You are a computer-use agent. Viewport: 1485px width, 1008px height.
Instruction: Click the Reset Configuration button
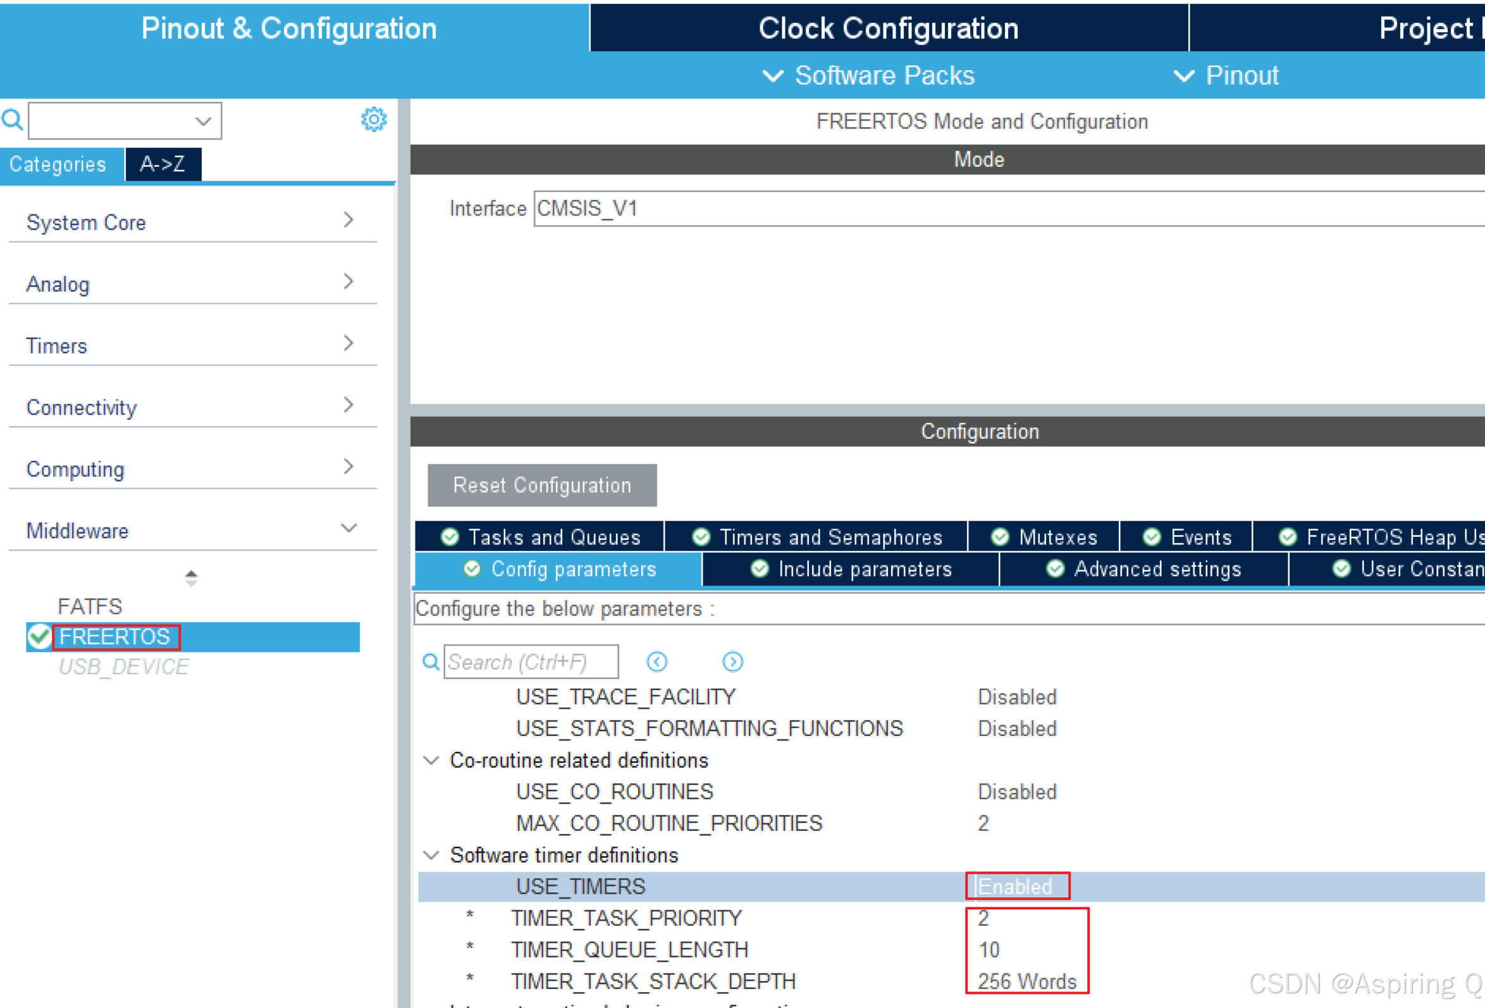pos(542,485)
